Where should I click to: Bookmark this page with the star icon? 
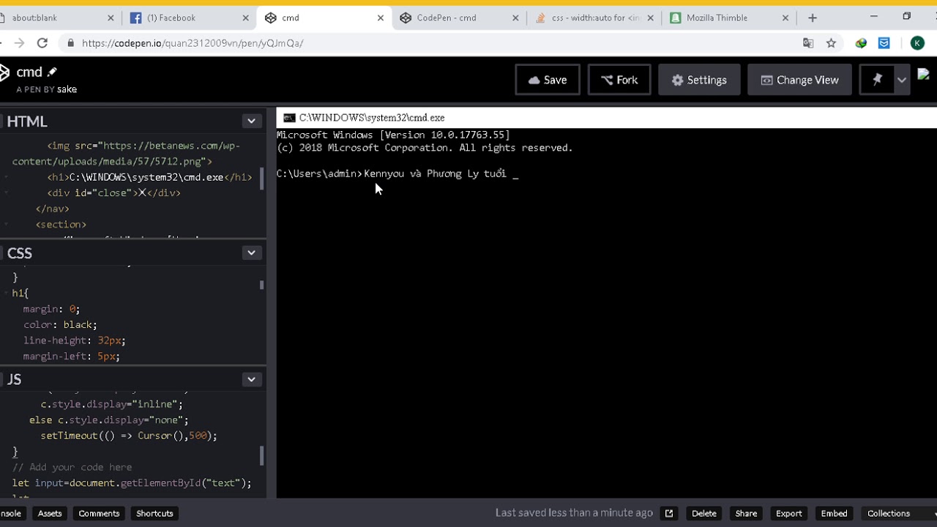click(x=831, y=43)
